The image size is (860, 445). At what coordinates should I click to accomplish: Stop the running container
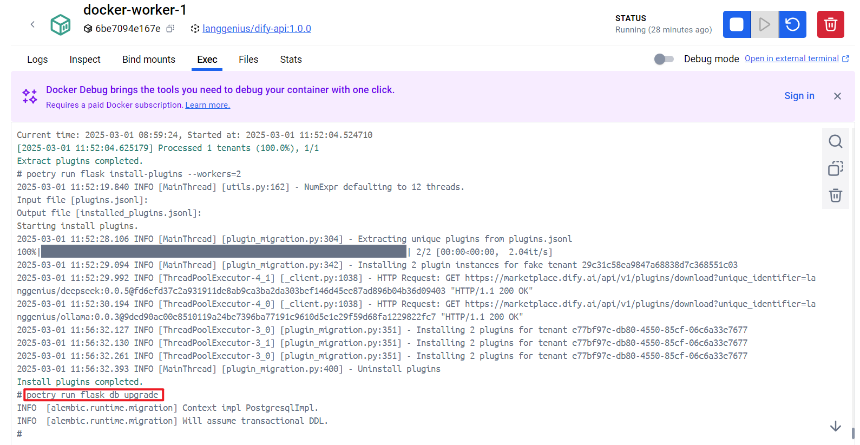(737, 24)
